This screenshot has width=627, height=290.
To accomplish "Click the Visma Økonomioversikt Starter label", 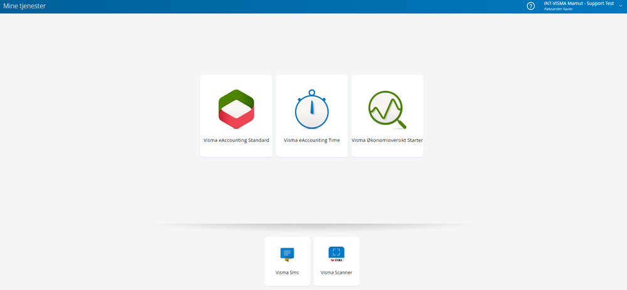I will (387, 141).
